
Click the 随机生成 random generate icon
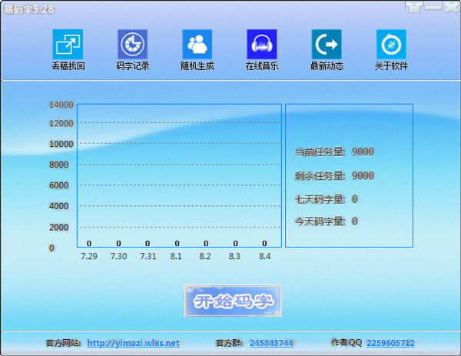tap(197, 44)
